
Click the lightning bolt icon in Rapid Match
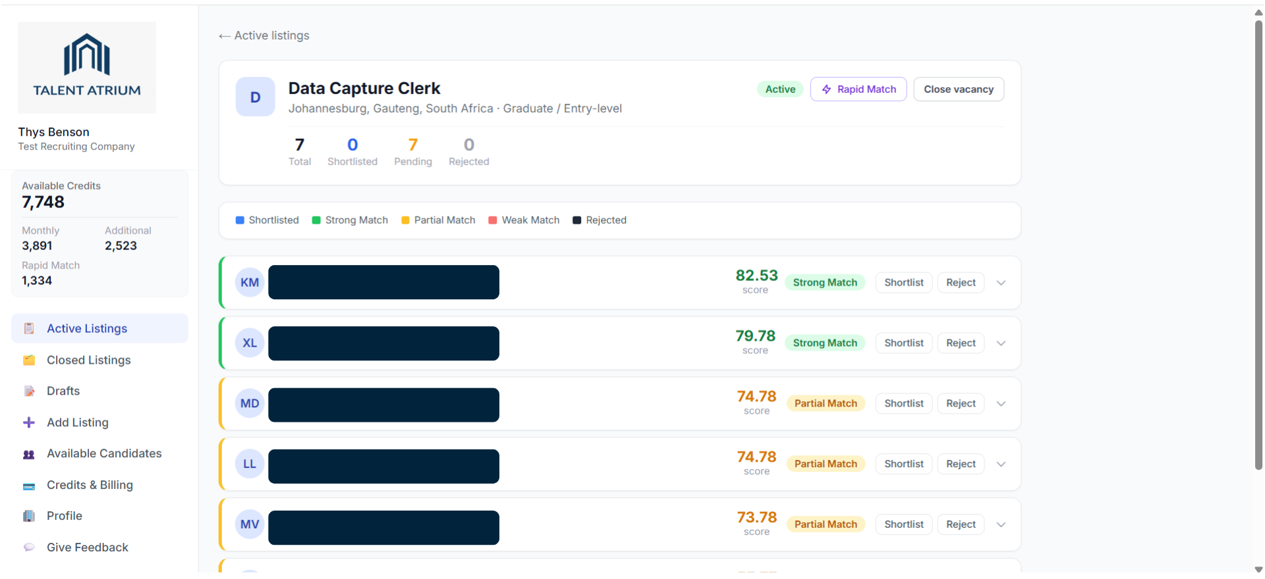(x=826, y=89)
